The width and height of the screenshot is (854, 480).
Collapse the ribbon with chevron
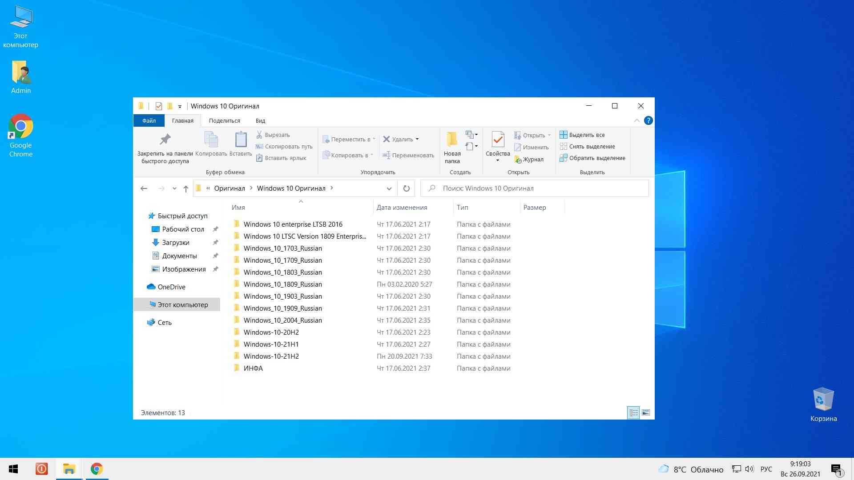pyautogui.click(x=636, y=120)
